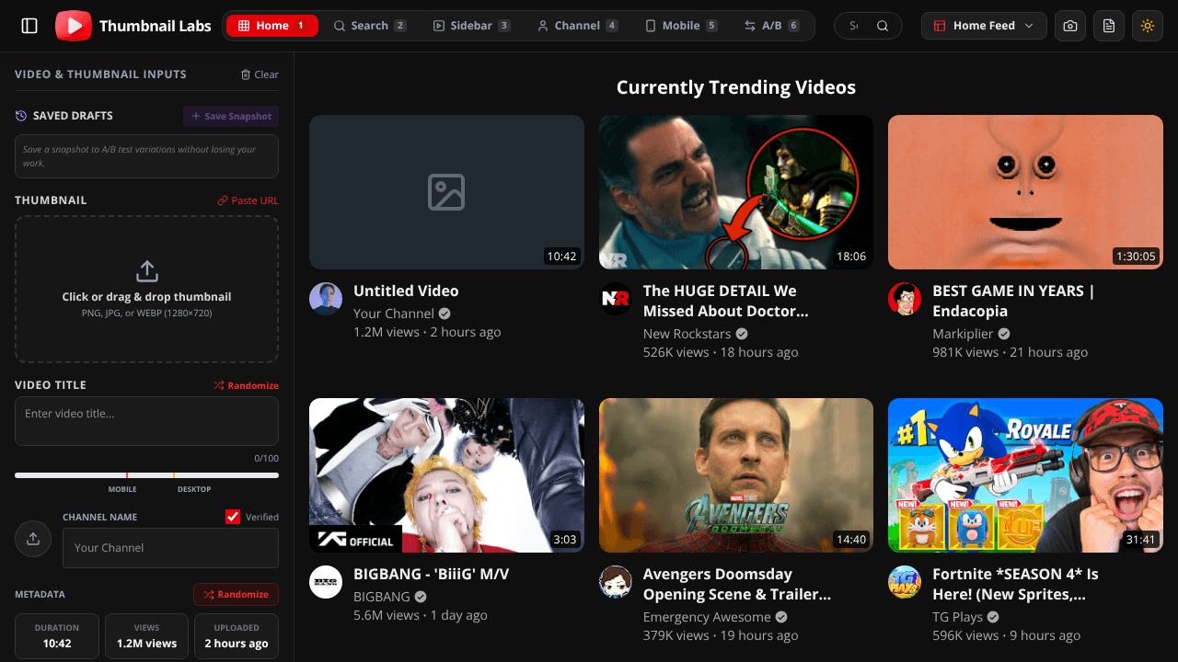This screenshot has height=662, width=1178.
Task: Click the 'Emergency Awesome' channel name
Action: click(707, 617)
